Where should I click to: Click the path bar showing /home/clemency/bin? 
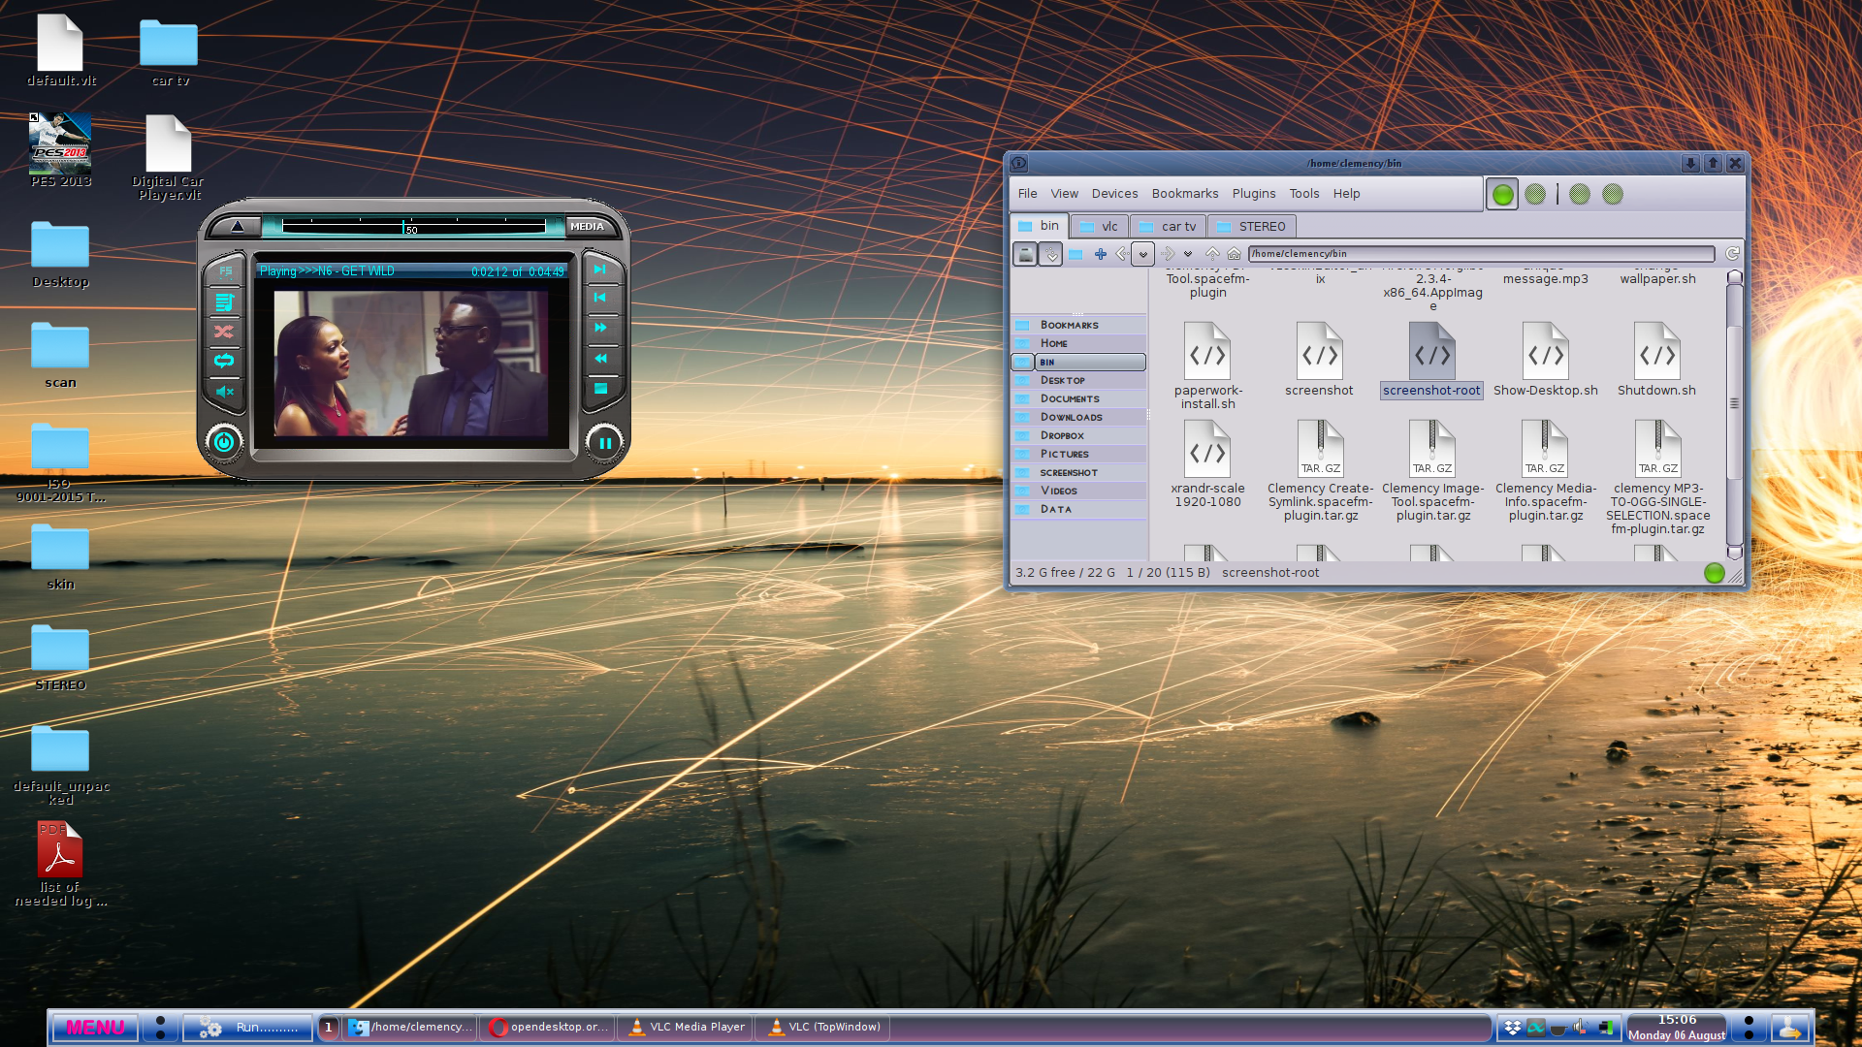tap(1481, 254)
